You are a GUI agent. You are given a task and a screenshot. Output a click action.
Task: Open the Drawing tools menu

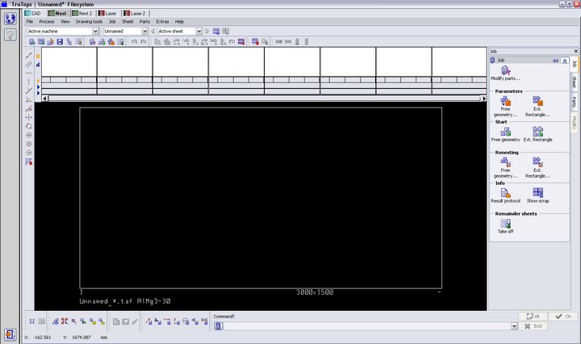89,22
